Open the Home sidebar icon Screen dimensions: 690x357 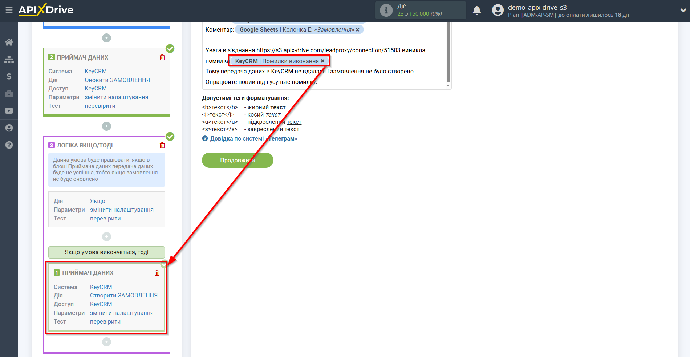tap(9, 42)
